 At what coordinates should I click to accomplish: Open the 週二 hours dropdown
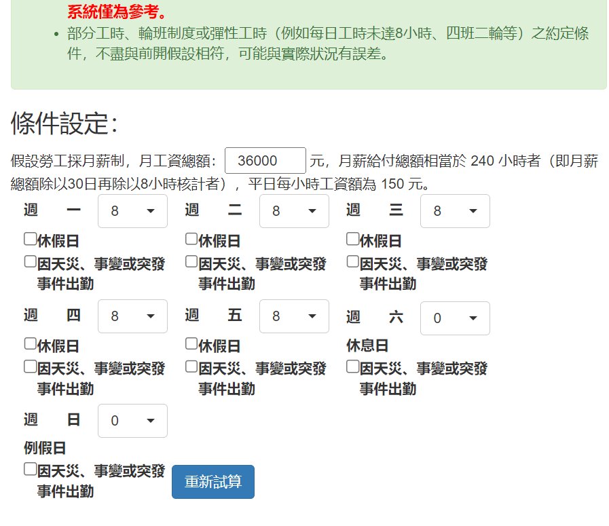point(294,211)
